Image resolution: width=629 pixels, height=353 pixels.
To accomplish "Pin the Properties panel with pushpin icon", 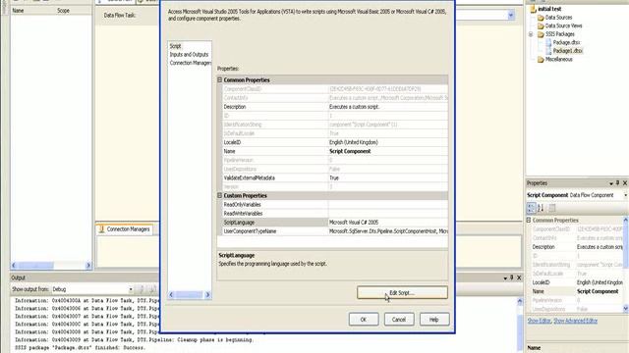I will (618, 183).
